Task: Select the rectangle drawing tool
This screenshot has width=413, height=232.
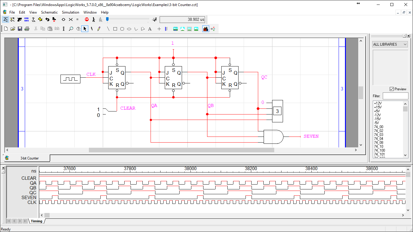Action: (115, 29)
